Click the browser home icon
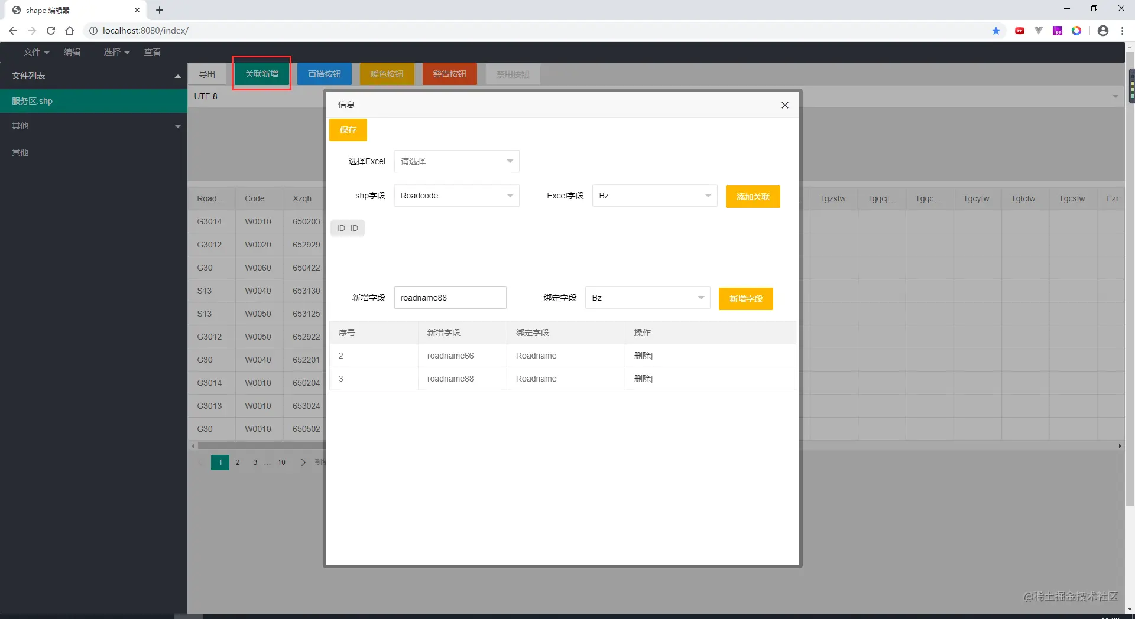Image resolution: width=1135 pixels, height=619 pixels. [x=70, y=31]
